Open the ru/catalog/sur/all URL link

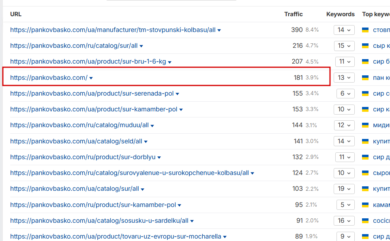74,46
